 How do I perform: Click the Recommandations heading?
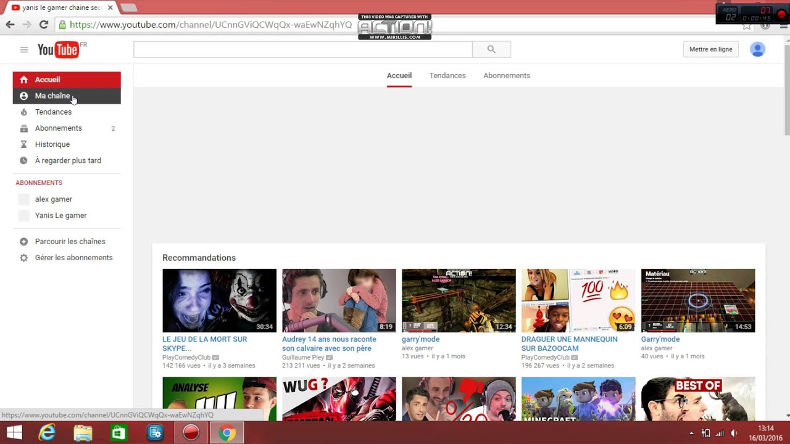click(x=199, y=258)
